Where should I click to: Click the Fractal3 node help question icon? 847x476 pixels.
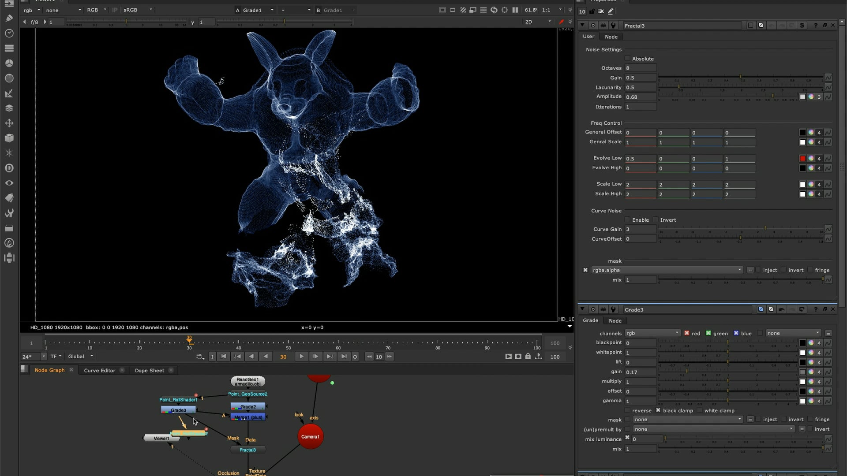816,26
